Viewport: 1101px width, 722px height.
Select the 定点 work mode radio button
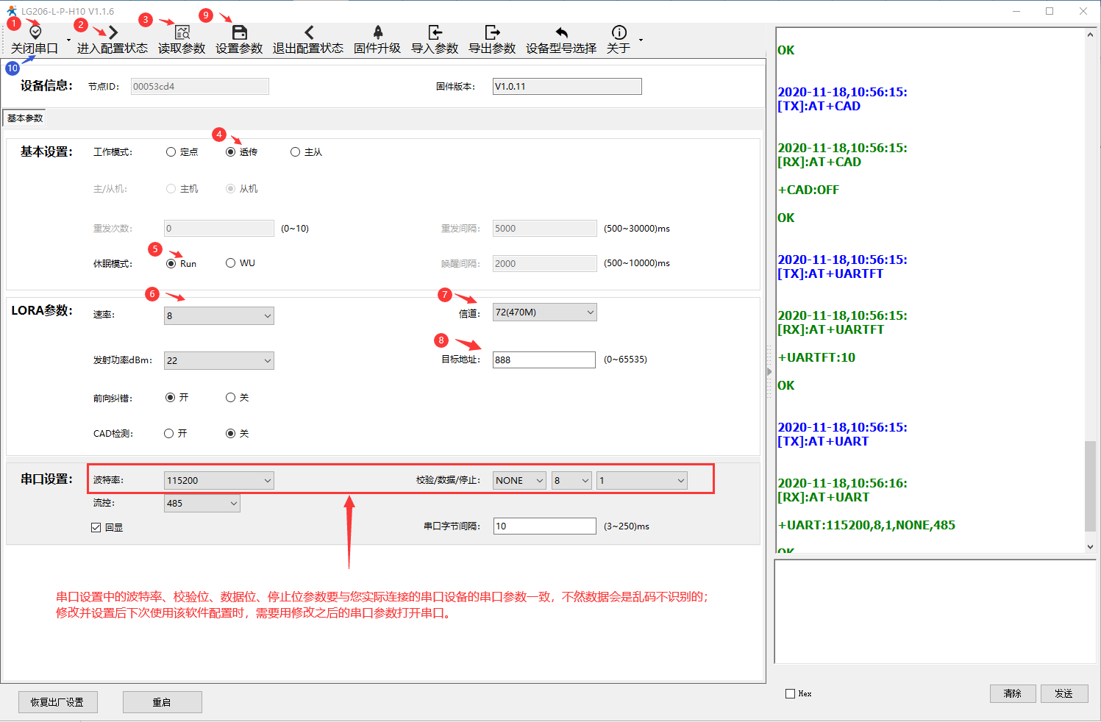click(x=171, y=152)
